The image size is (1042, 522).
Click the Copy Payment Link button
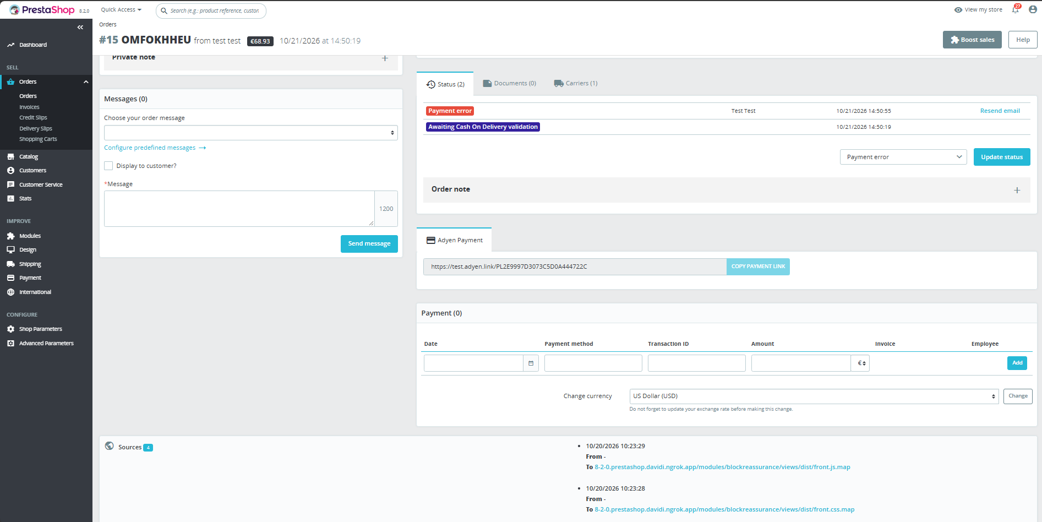point(758,267)
